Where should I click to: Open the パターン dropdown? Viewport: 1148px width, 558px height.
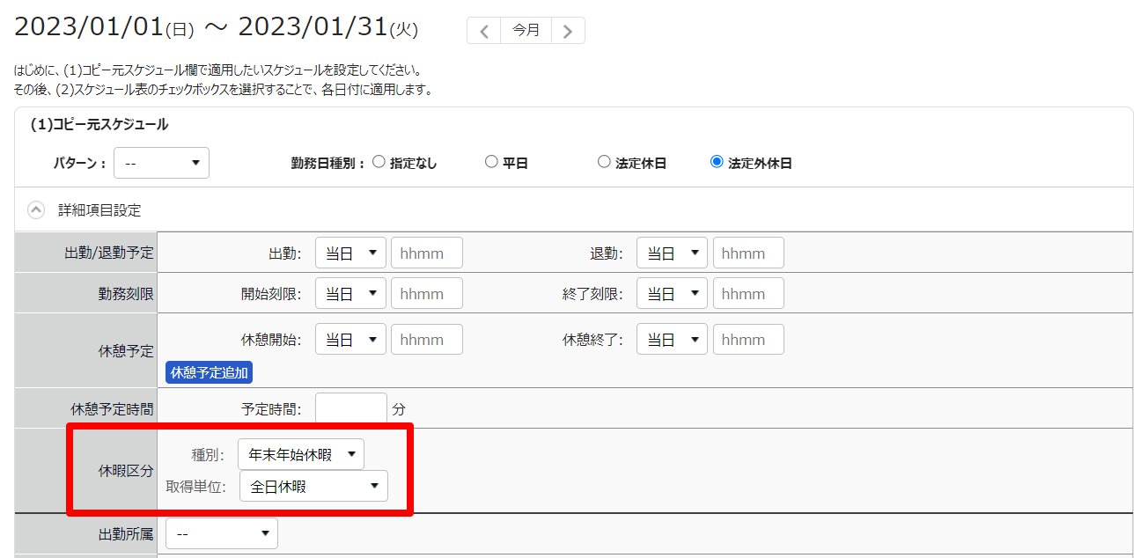[162, 163]
